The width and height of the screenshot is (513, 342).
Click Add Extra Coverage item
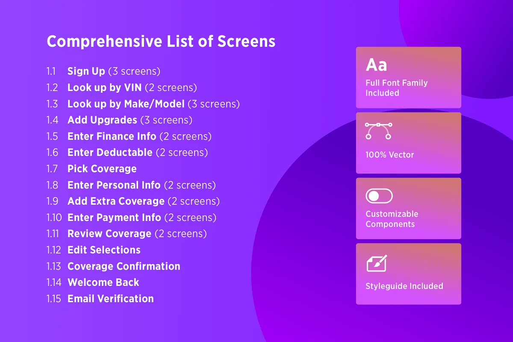(x=116, y=201)
